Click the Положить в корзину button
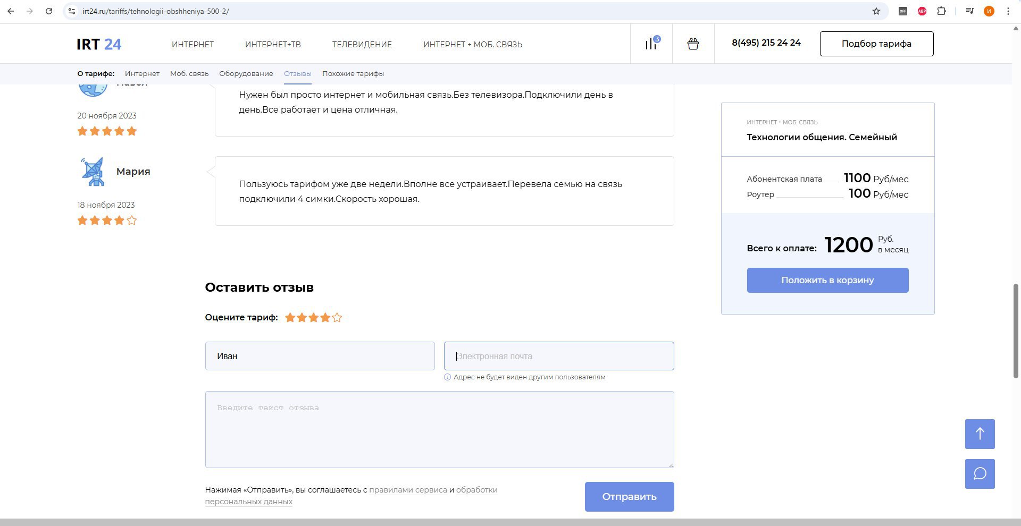1021x526 pixels. [x=827, y=280]
